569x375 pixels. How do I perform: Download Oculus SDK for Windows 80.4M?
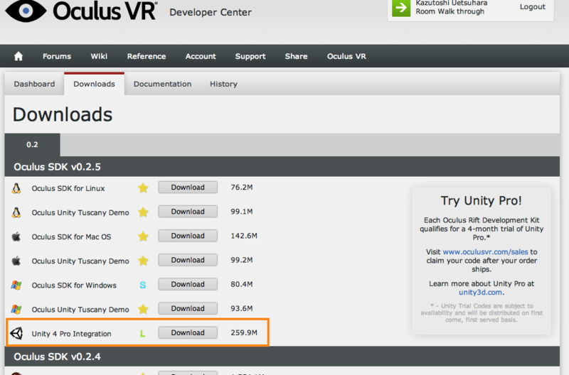point(188,284)
